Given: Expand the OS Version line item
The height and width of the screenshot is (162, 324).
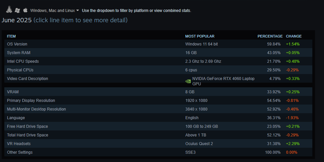Looking at the screenshot, I should [158, 44].
